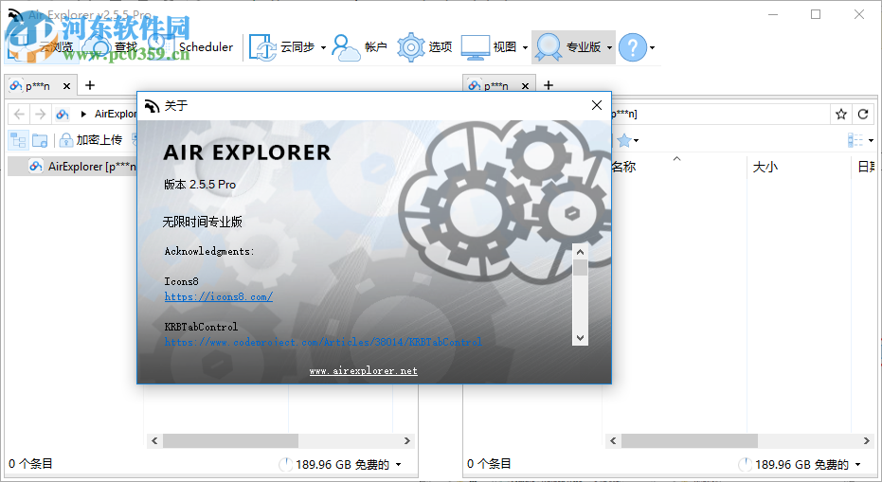Click the '无限时间专业版' license text
Viewport: 882px width, 482px height.
coord(203,222)
